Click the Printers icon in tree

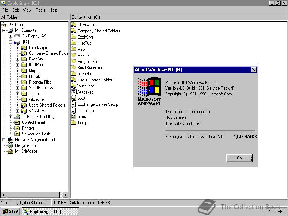[17, 128]
